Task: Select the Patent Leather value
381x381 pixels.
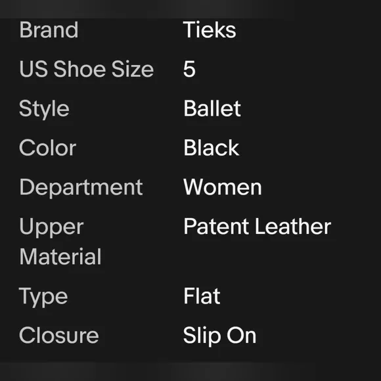Action: (x=258, y=227)
